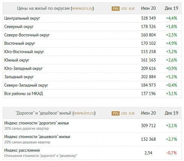Image resolution: width=184 pixels, height=161 pixels.
Task: Switch district prices table to EUR
Action: click(132, 9)
